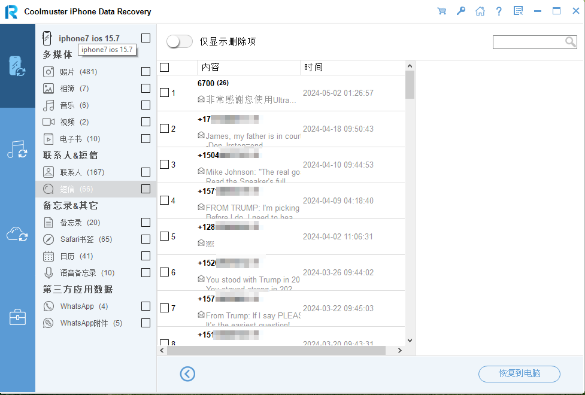Click the horizontal scrollbar left arrow

[162, 351]
